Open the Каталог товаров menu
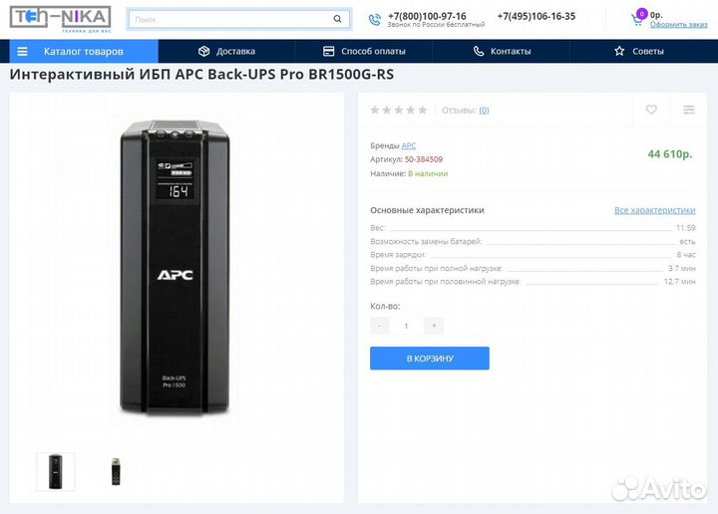 pyautogui.click(x=84, y=51)
